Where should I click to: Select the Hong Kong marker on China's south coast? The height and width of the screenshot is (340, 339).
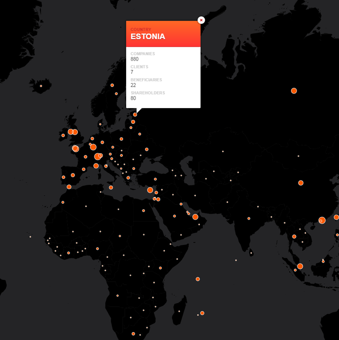(322, 220)
